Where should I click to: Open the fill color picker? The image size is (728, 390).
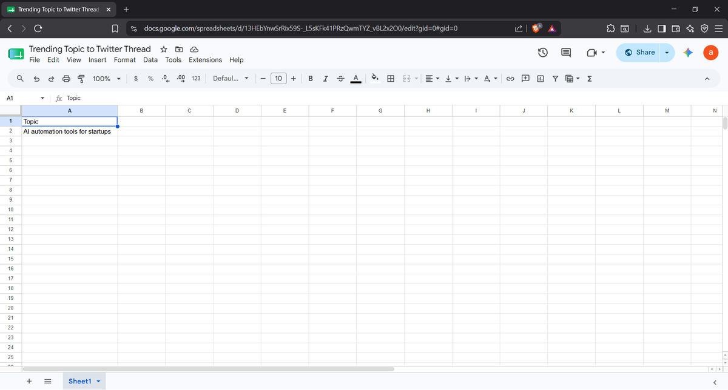click(375, 79)
